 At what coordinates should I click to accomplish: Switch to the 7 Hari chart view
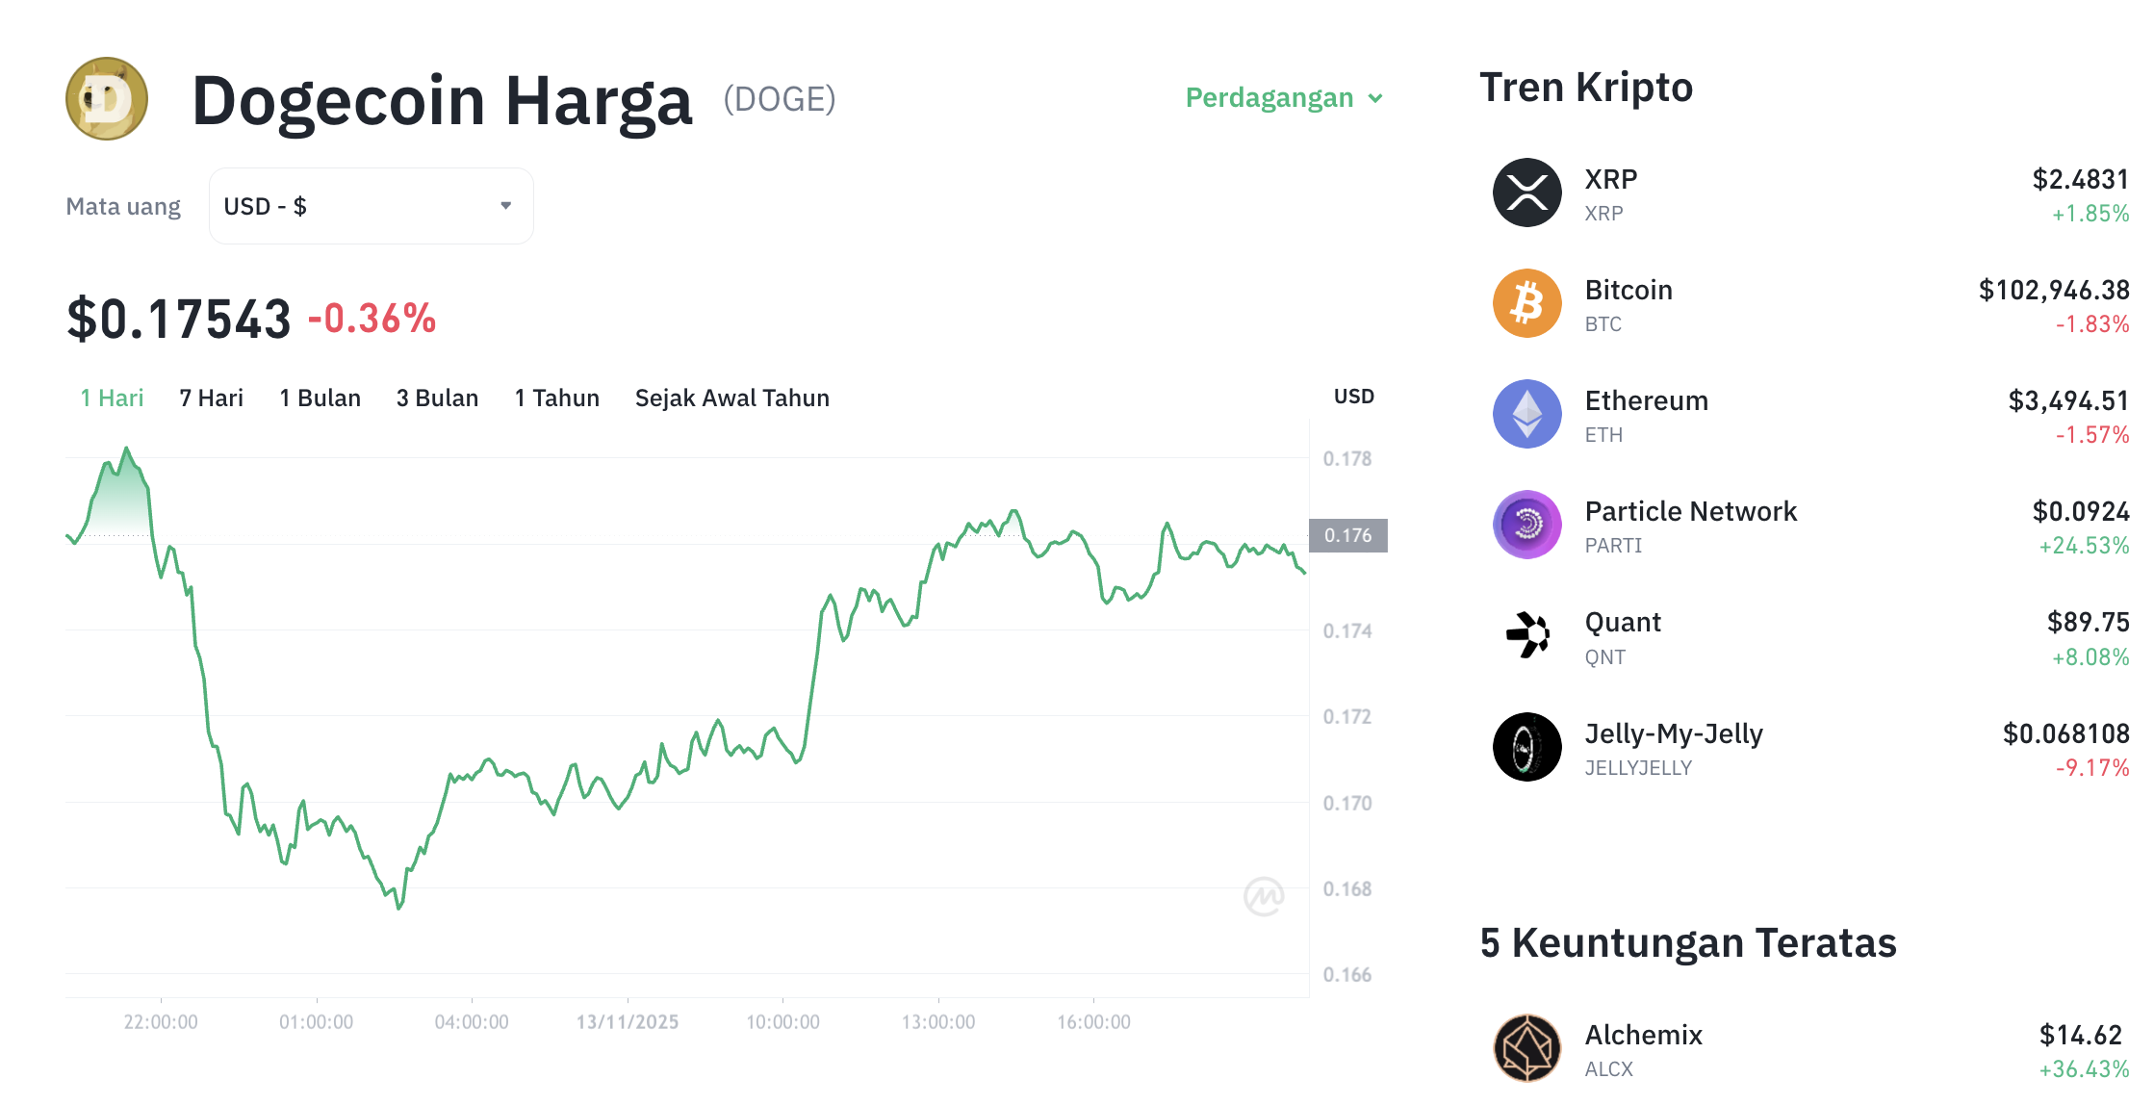click(212, 398)
